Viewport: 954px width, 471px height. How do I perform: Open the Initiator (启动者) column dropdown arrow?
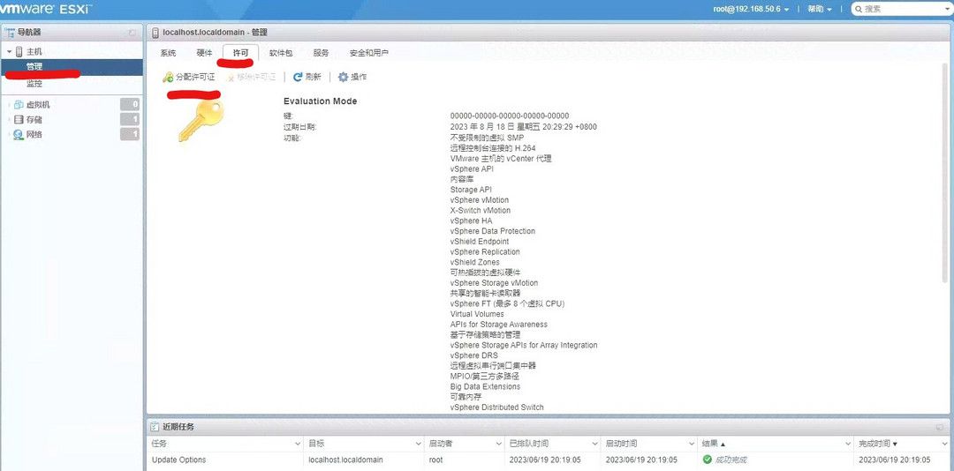497,445
